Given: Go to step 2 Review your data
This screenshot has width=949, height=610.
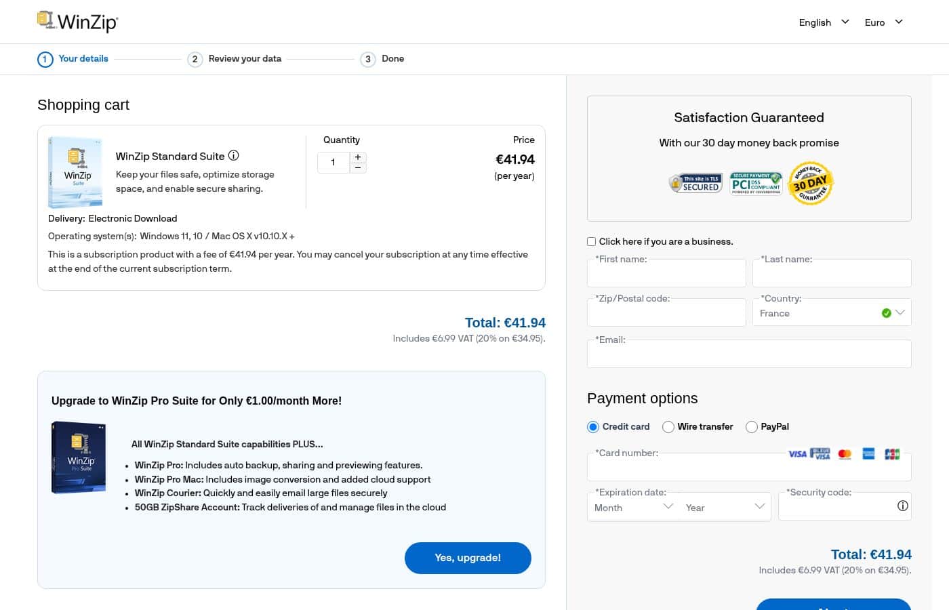Looking at the screenshot, I should (x=235, y=59).
